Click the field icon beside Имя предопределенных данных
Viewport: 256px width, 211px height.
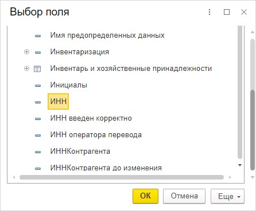(38, 36)
